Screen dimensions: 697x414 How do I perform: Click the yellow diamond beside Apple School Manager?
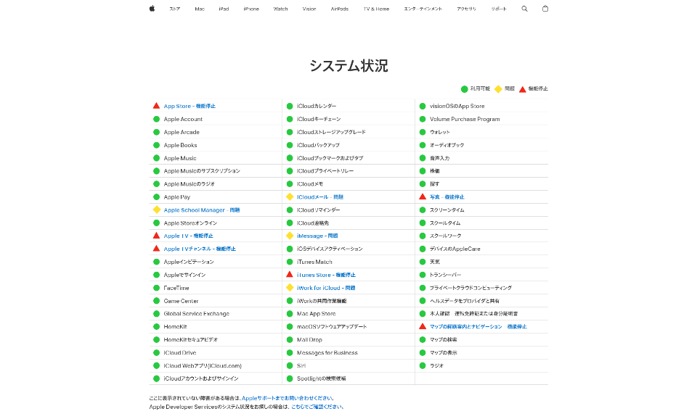157,210
